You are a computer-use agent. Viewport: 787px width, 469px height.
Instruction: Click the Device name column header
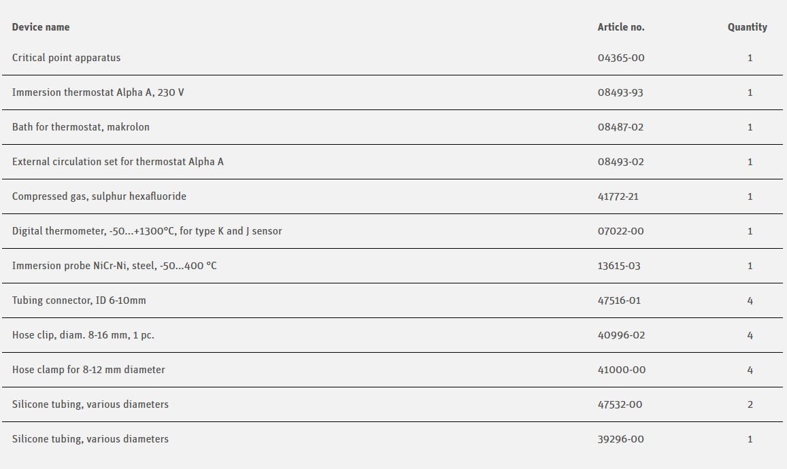[41, 27]
